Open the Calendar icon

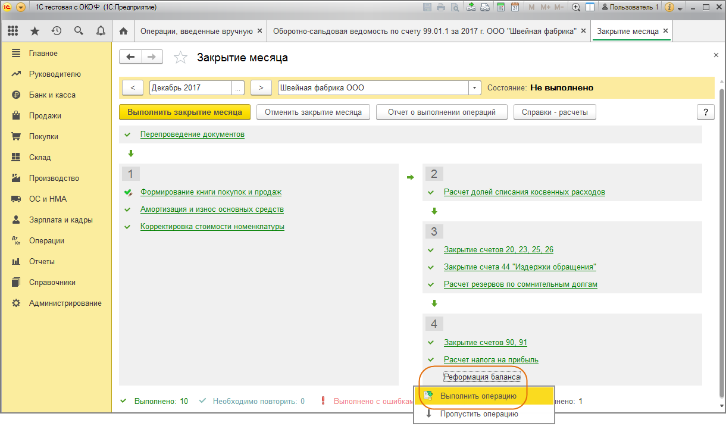pos(515,7)
